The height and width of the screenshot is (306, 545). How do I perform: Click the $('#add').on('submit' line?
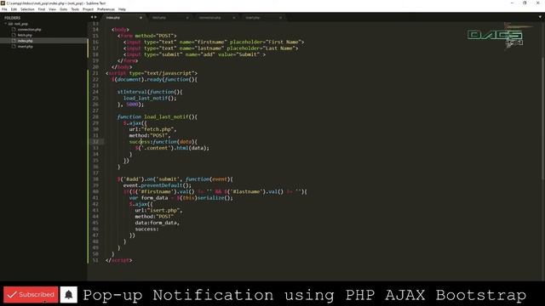pyautogui.click(x=175, y=179)
